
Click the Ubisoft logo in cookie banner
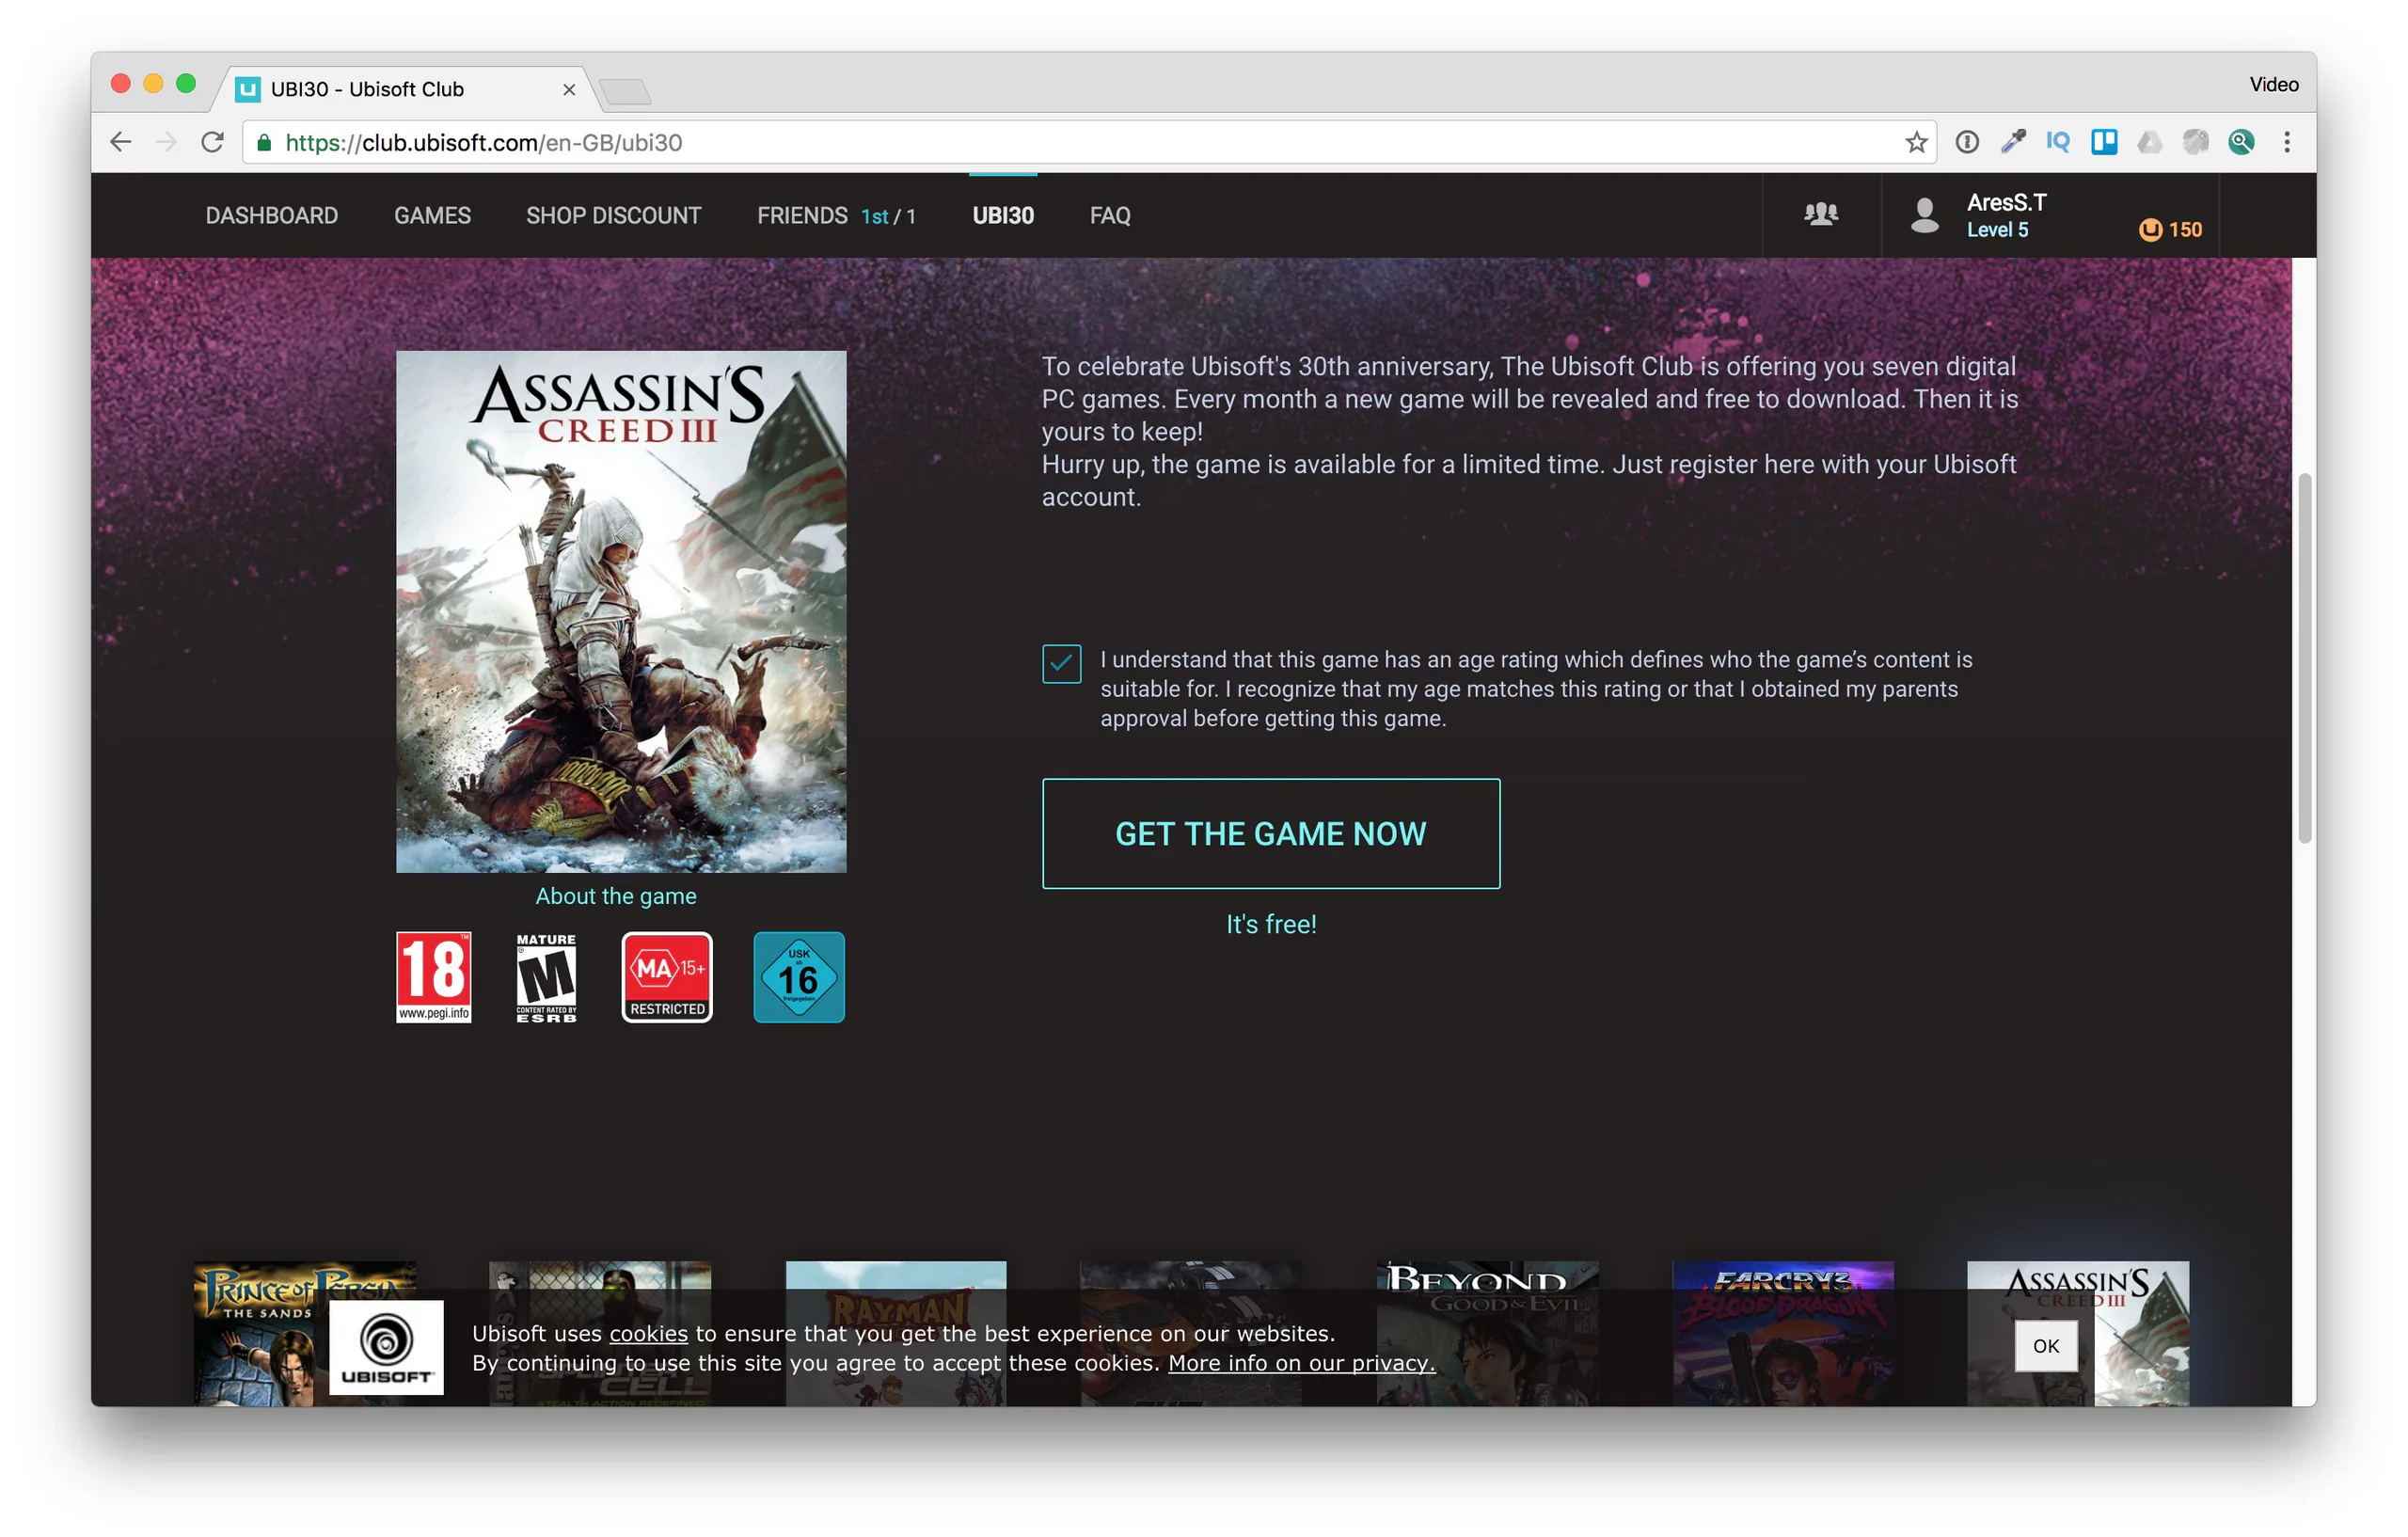[386, 1346]
